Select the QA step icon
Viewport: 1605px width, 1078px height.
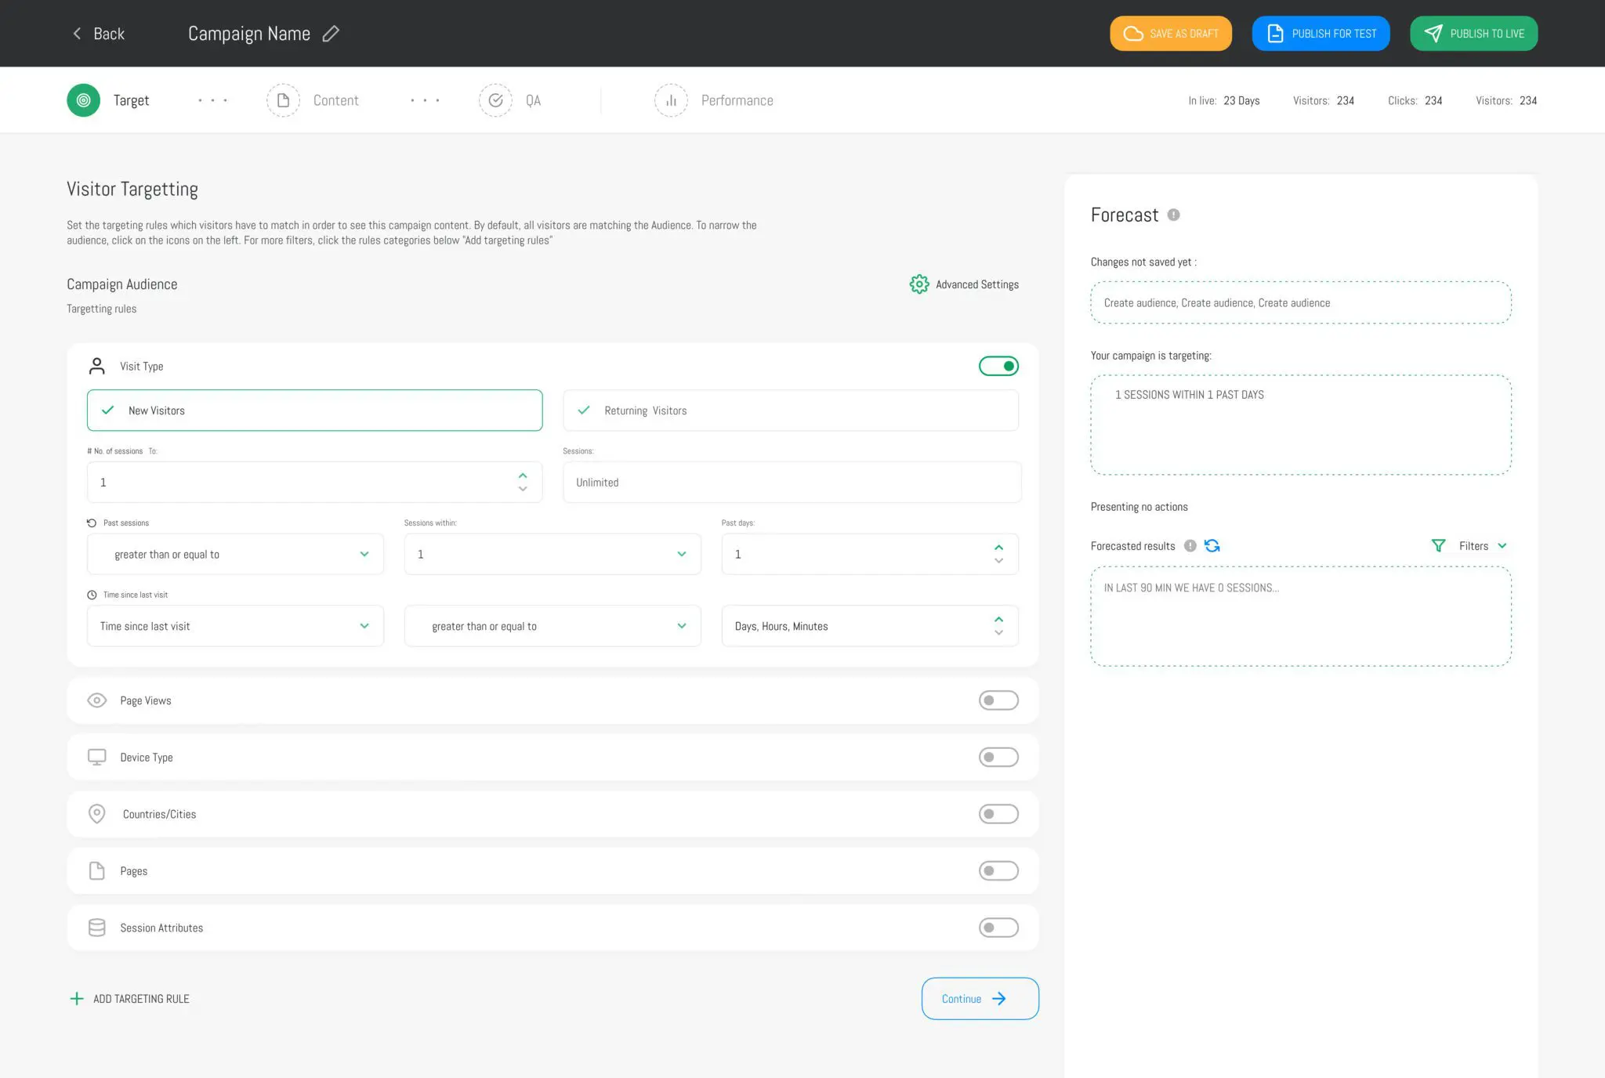point(495,99)
